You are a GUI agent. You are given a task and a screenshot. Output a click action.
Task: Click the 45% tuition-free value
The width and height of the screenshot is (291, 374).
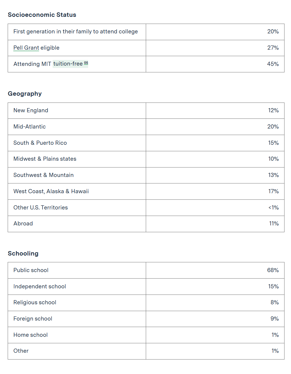pos(273,64)
